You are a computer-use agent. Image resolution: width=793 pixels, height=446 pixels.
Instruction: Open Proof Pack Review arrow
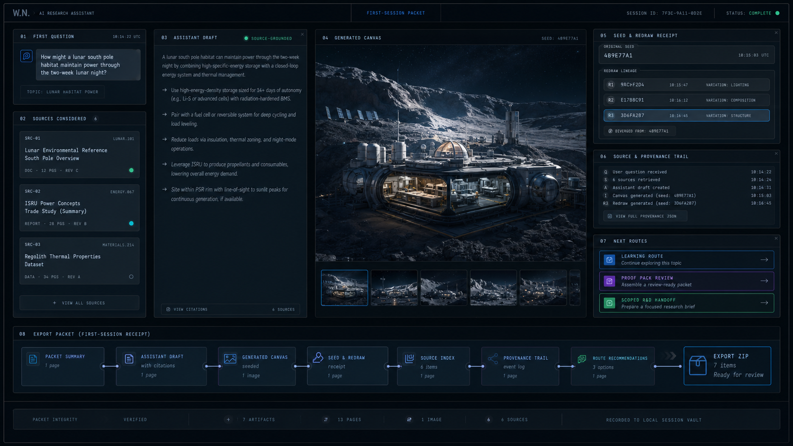(x=764, y=281)
